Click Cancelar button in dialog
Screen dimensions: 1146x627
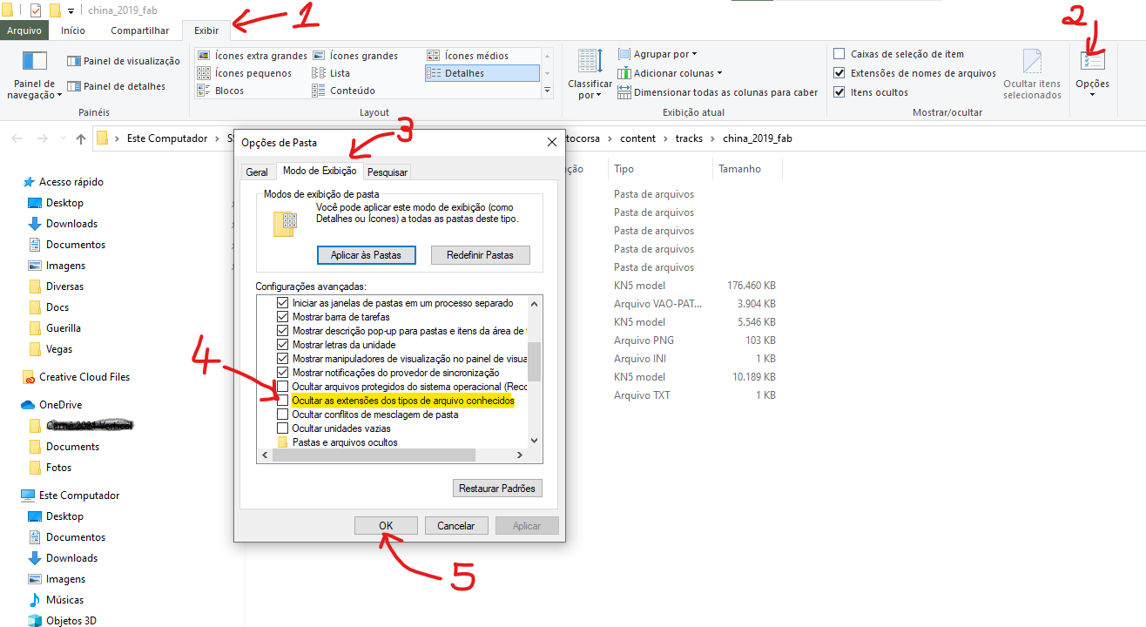pyautogui.click(x=456, y=526)
